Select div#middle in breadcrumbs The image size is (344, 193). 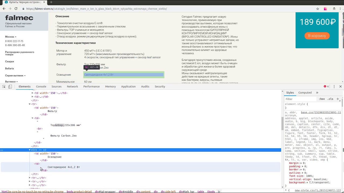coord(126,192)
